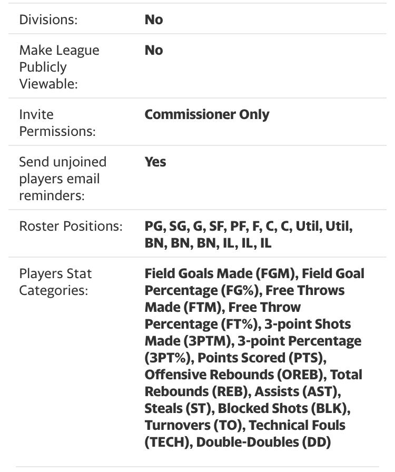Select the Divisions label
This screenshot has width=395, height=472.
click(48, 19)
